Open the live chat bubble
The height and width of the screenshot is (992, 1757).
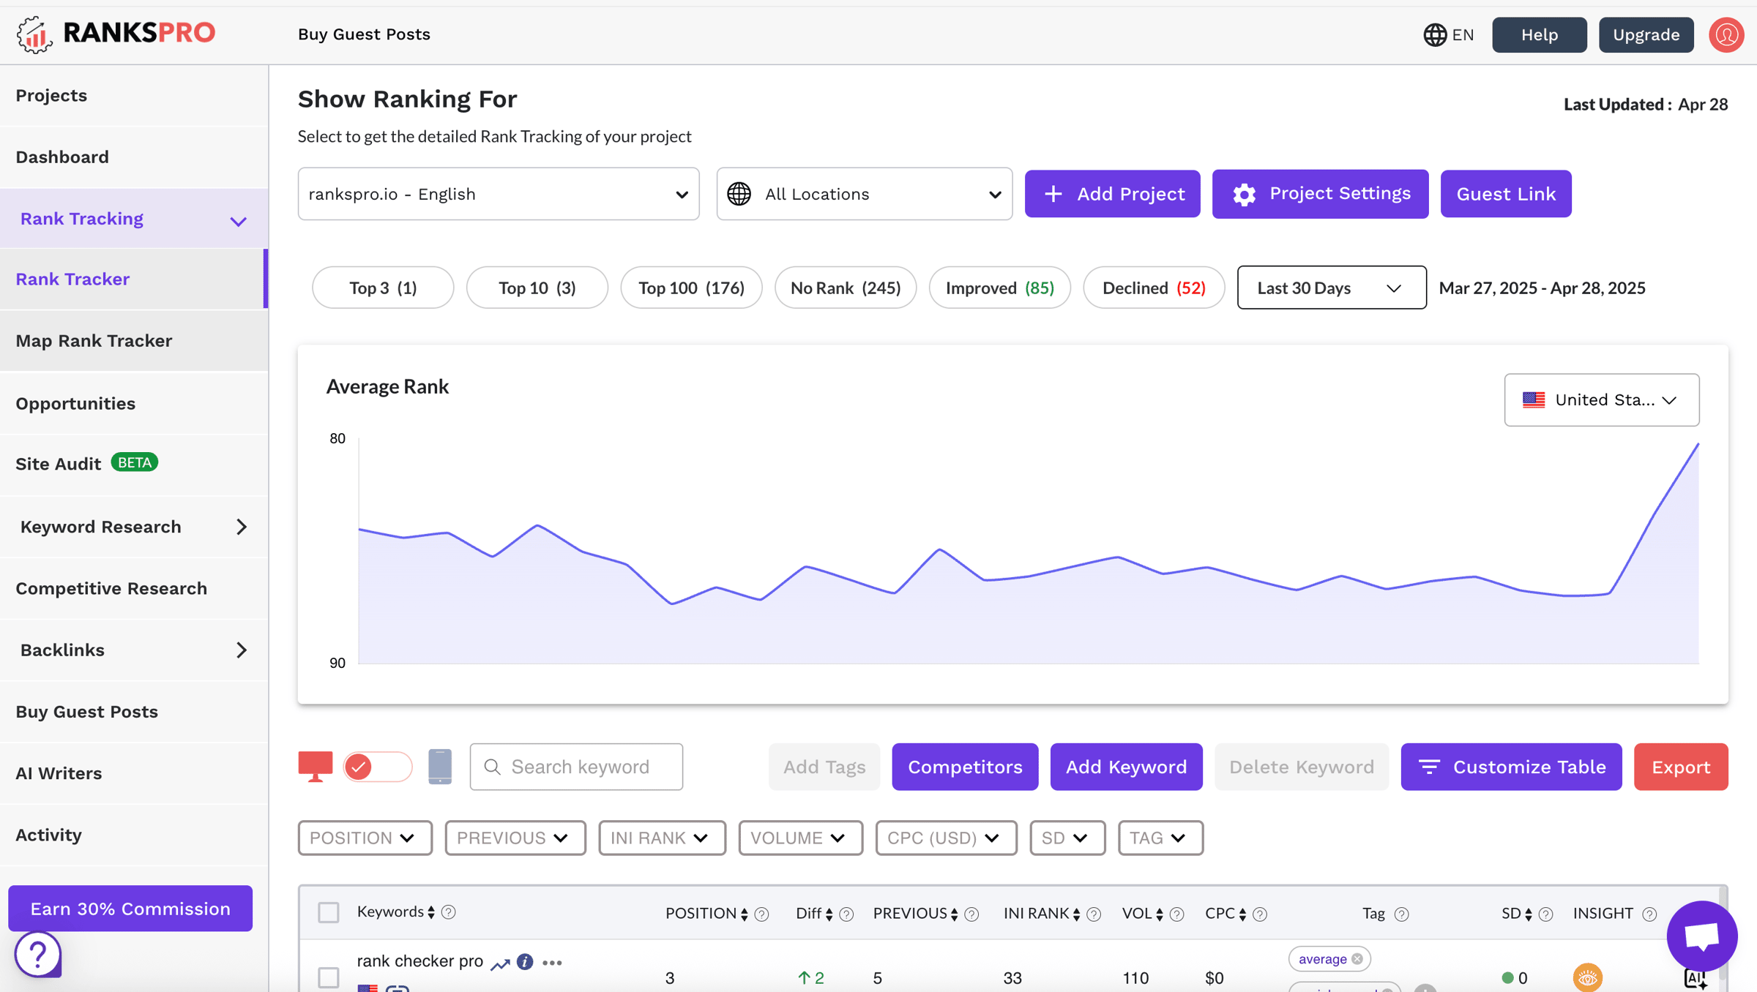click(1701, 936)
